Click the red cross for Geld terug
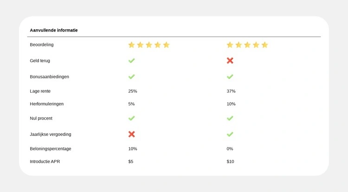 pyautogui.click(x=230, y=61)
